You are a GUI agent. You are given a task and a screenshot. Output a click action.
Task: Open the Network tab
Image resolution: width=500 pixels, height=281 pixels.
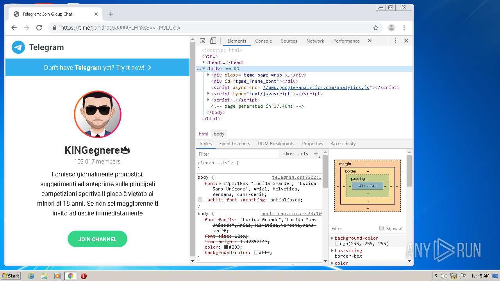click(315, 41)
